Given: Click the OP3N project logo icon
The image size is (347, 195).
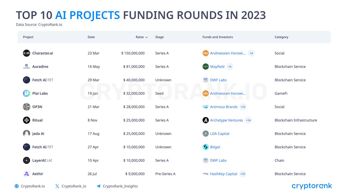Looking at the screenshot, I should 27,107.
